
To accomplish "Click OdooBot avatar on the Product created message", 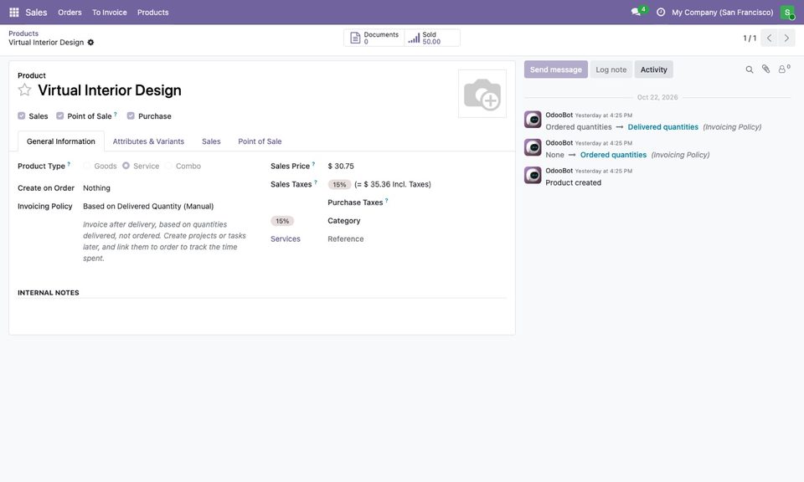I will pos(533,175).
